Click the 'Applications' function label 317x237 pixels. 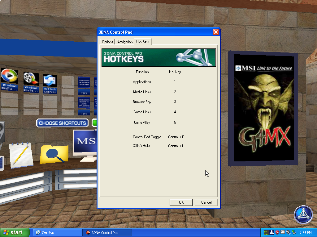(x=142, y=81)
